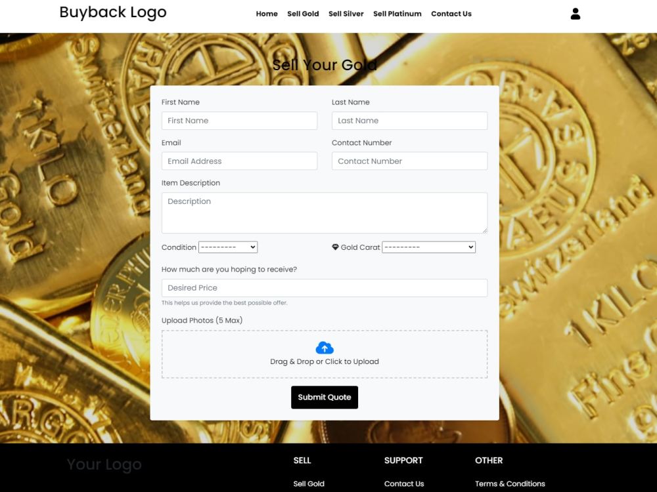
Task: Click the Submit Quote button
Action: [x=325, y=397]
